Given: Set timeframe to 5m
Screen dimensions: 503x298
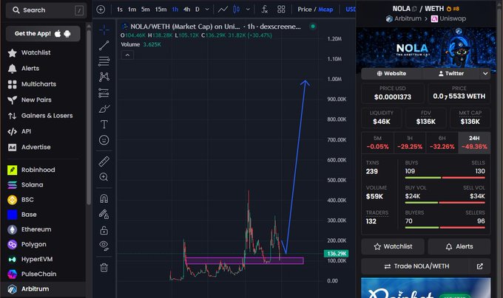Looking at the screenshot, I should (145, 10).
